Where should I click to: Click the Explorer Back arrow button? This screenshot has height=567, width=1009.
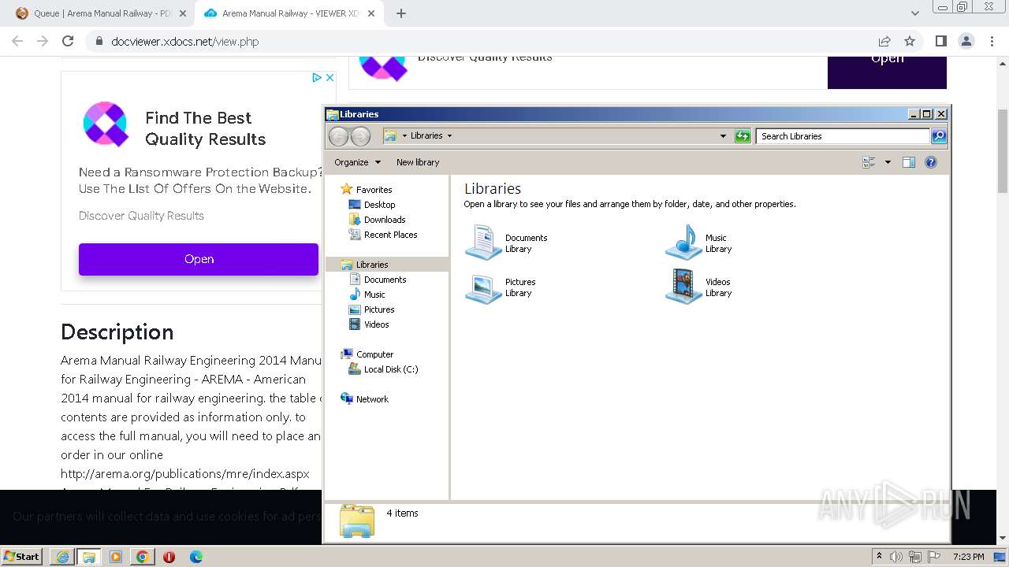click(x=338, y=136)
